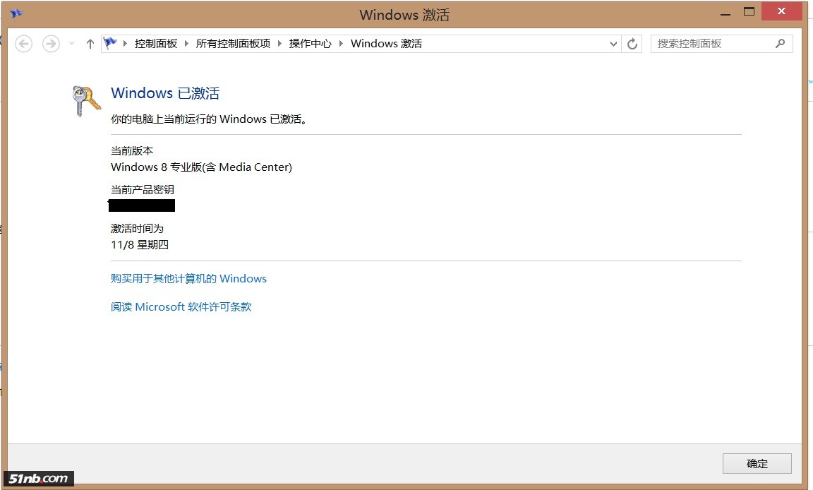Click the text Windows 8 专业版(含 Media Center)
This screenshot has width=813, height=490.
201,167
